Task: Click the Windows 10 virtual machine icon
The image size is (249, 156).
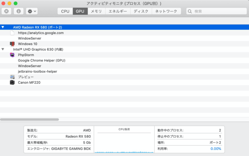Action: coord(12,44)
